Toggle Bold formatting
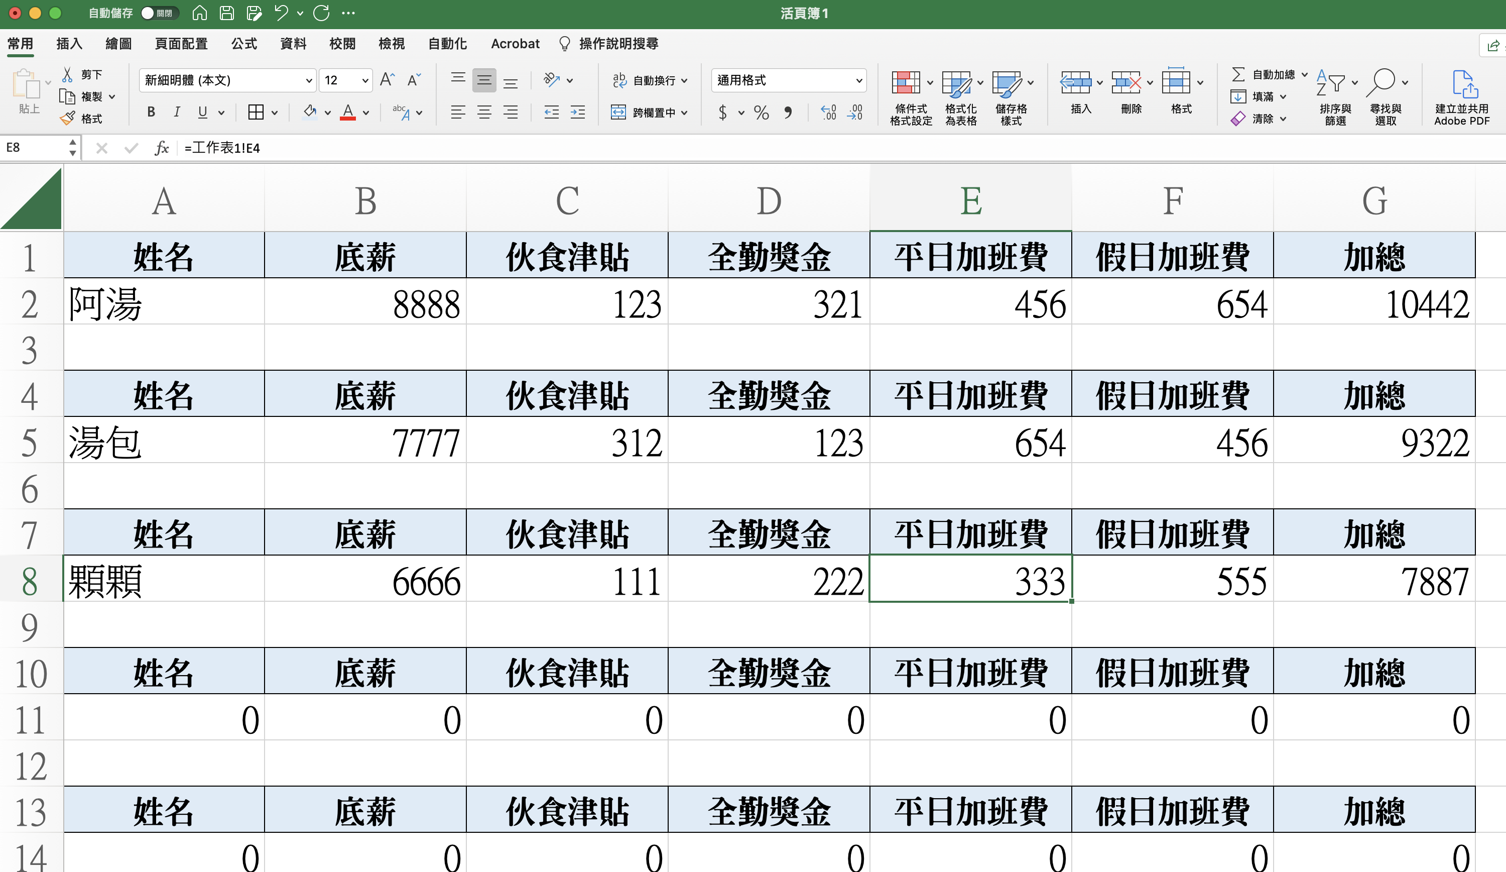The height and width of the screenshot is (872, 1506). tap(151, 113)
